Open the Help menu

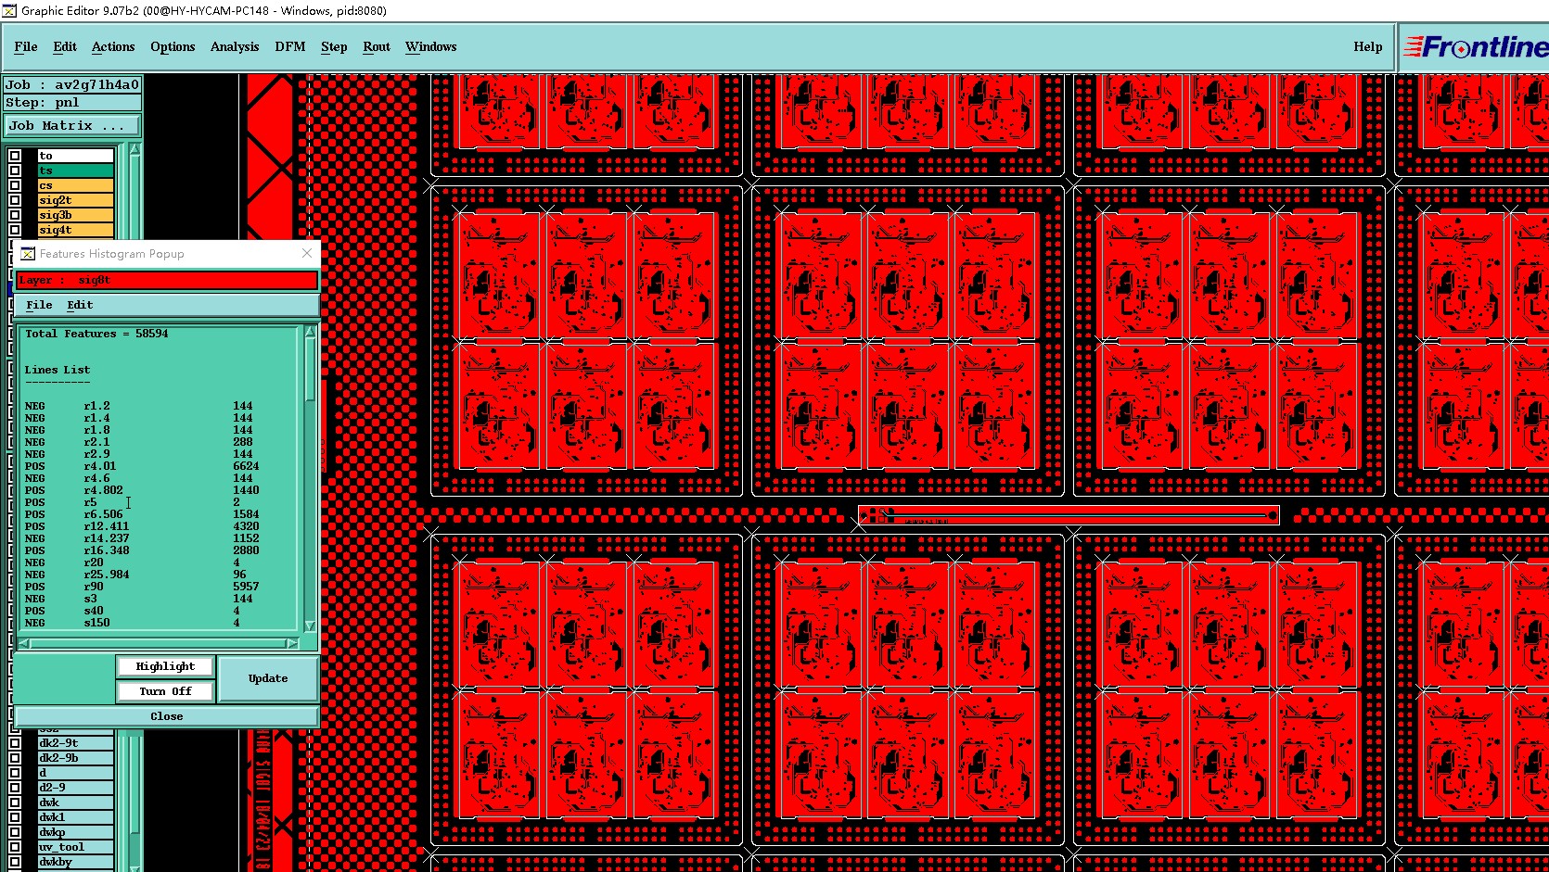1368,46
